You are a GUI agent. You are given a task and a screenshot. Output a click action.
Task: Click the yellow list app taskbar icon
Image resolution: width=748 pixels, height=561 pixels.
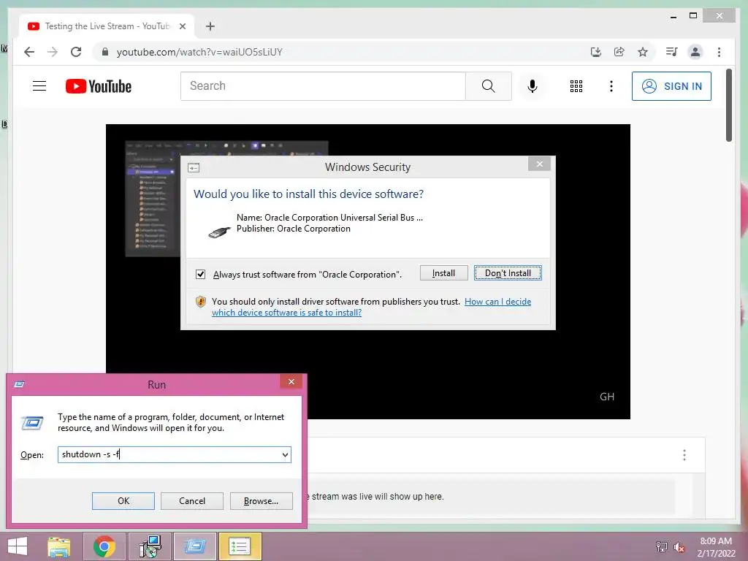(x=240, y=546)
